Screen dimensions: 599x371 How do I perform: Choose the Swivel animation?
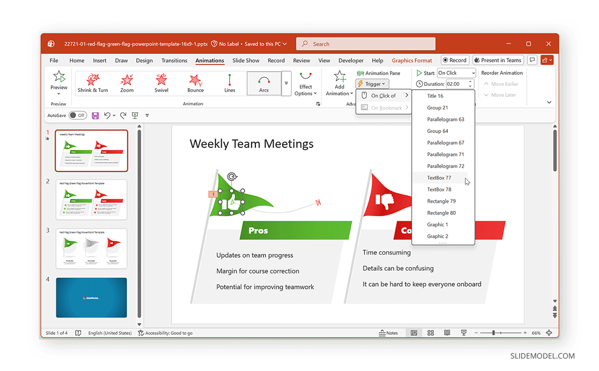161,83
